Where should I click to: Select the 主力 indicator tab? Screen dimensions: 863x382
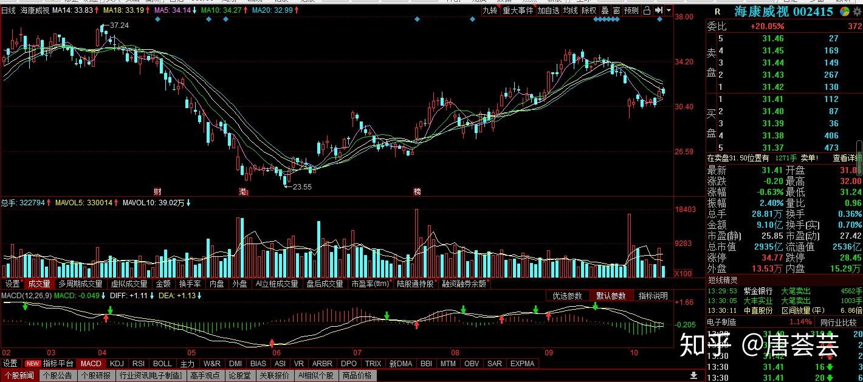tap(188, 364)
